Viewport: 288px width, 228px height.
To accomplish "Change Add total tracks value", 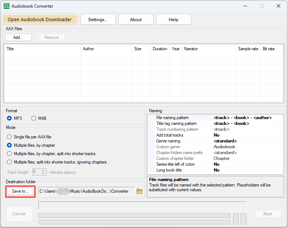I will (x=247, y=135).
